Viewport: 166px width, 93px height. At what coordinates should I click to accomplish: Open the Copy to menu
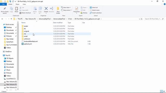(x=40, y=10)
